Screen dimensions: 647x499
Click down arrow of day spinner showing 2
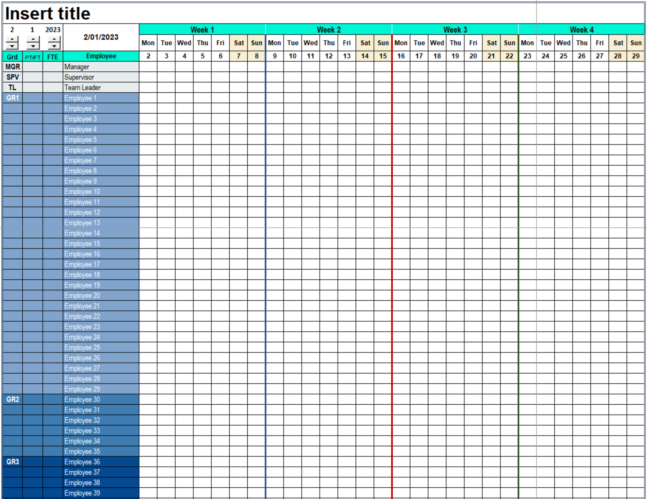tap(12, 46)
